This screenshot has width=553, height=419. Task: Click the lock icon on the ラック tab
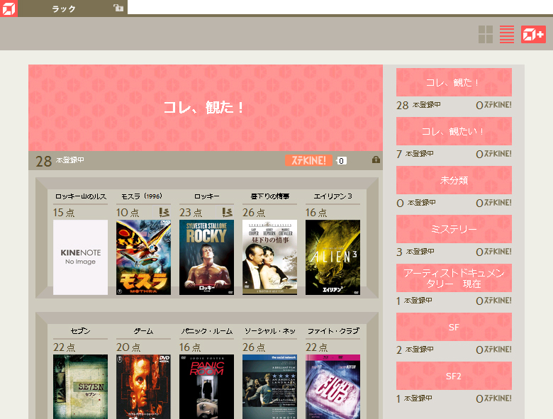[118, 8]
